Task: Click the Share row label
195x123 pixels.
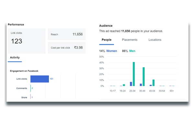Action: [x=24, y=97]
